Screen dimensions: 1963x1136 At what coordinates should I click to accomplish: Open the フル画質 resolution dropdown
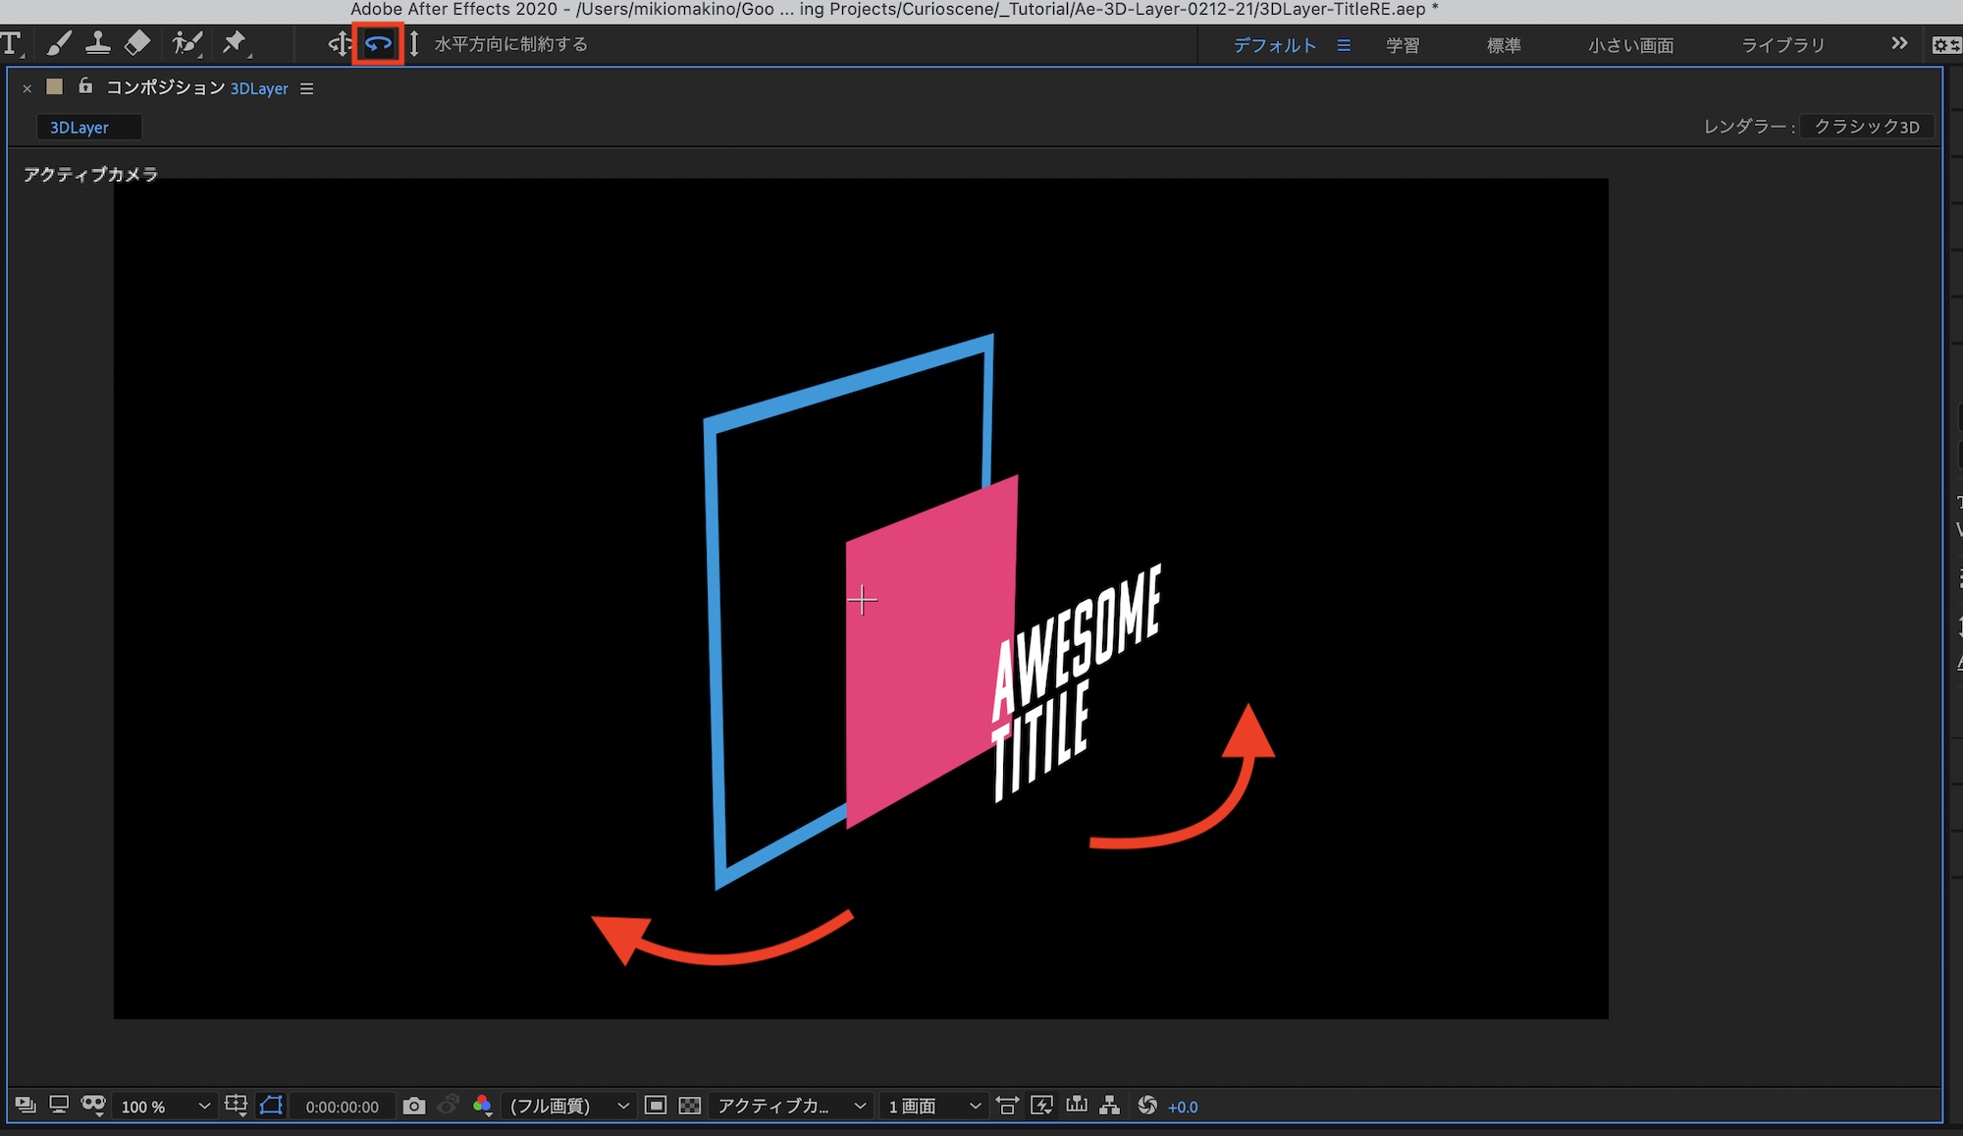point(568,1107)
